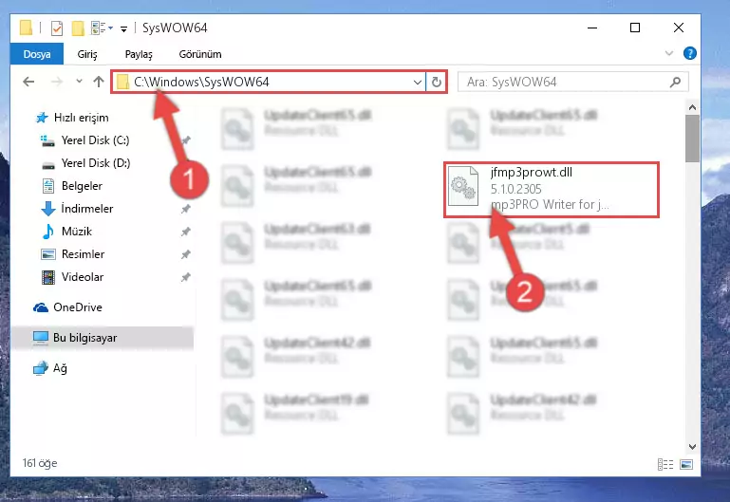The image size is (730, 502).
Task: Click the properties quick access icon
Action: 57,28
